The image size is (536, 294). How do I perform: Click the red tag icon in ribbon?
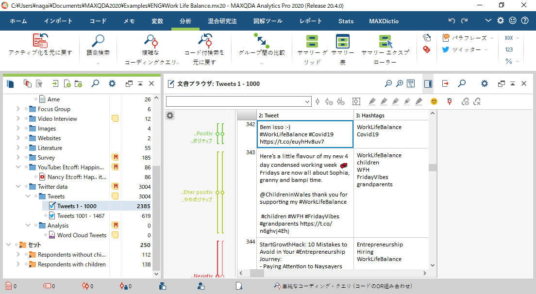[427, 49]
